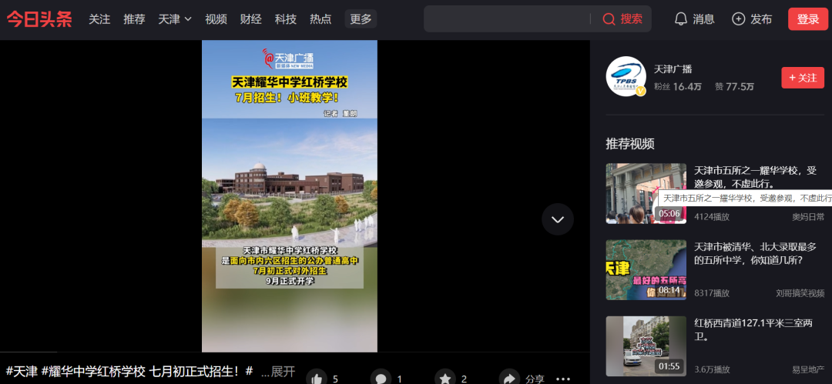Click the 3.6万播放 play count

(712, 369)
